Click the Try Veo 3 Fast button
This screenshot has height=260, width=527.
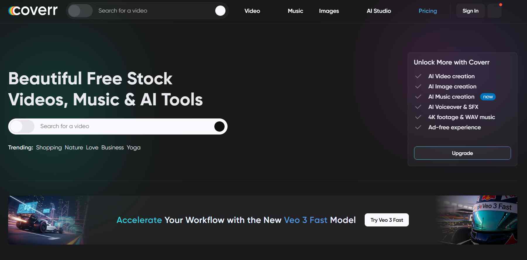(x=387, y=220)
